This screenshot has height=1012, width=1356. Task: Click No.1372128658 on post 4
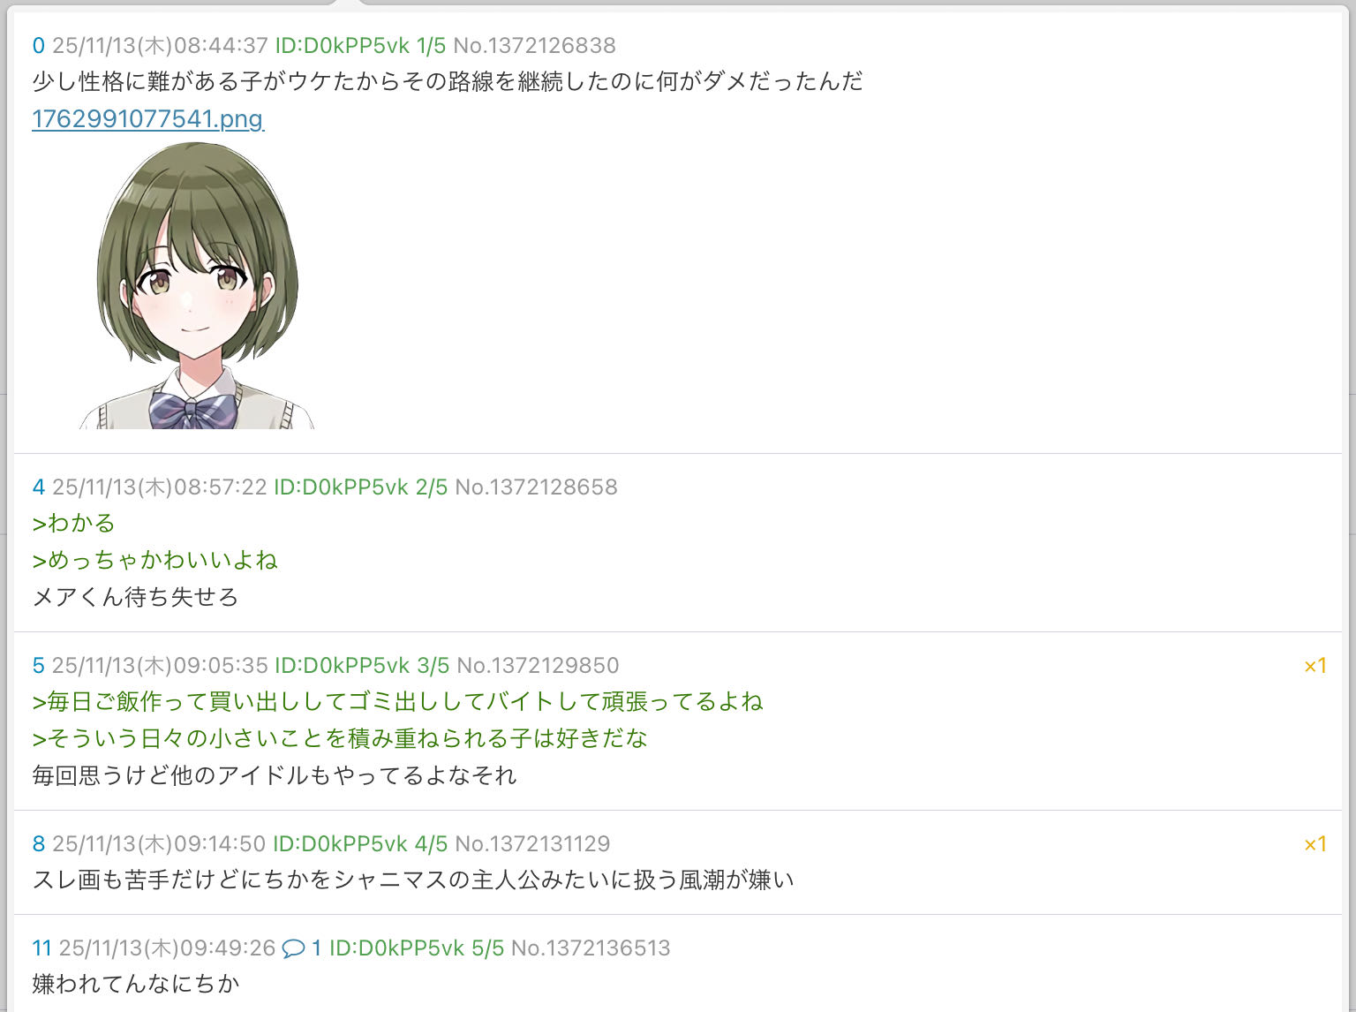click(536, 487)
